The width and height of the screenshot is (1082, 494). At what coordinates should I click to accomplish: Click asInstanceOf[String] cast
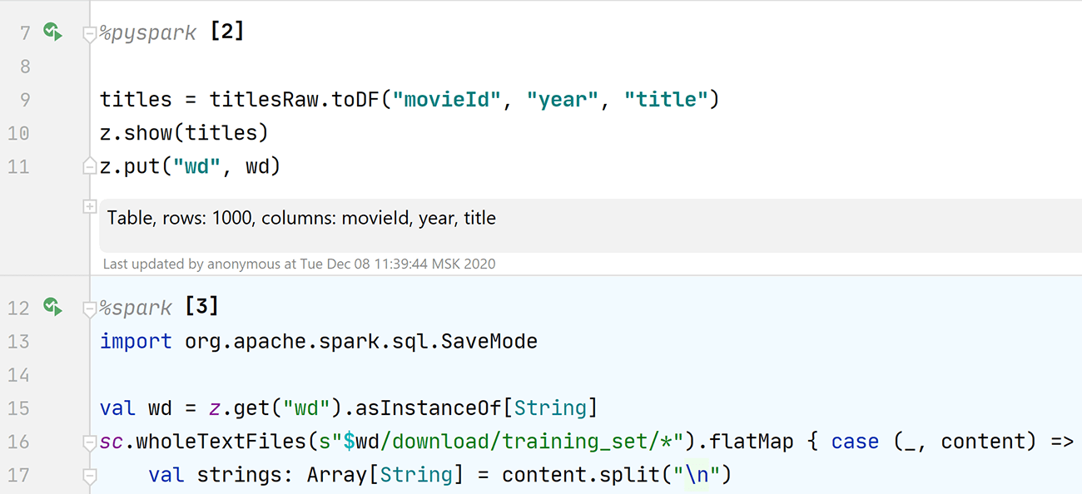(478, 408)
